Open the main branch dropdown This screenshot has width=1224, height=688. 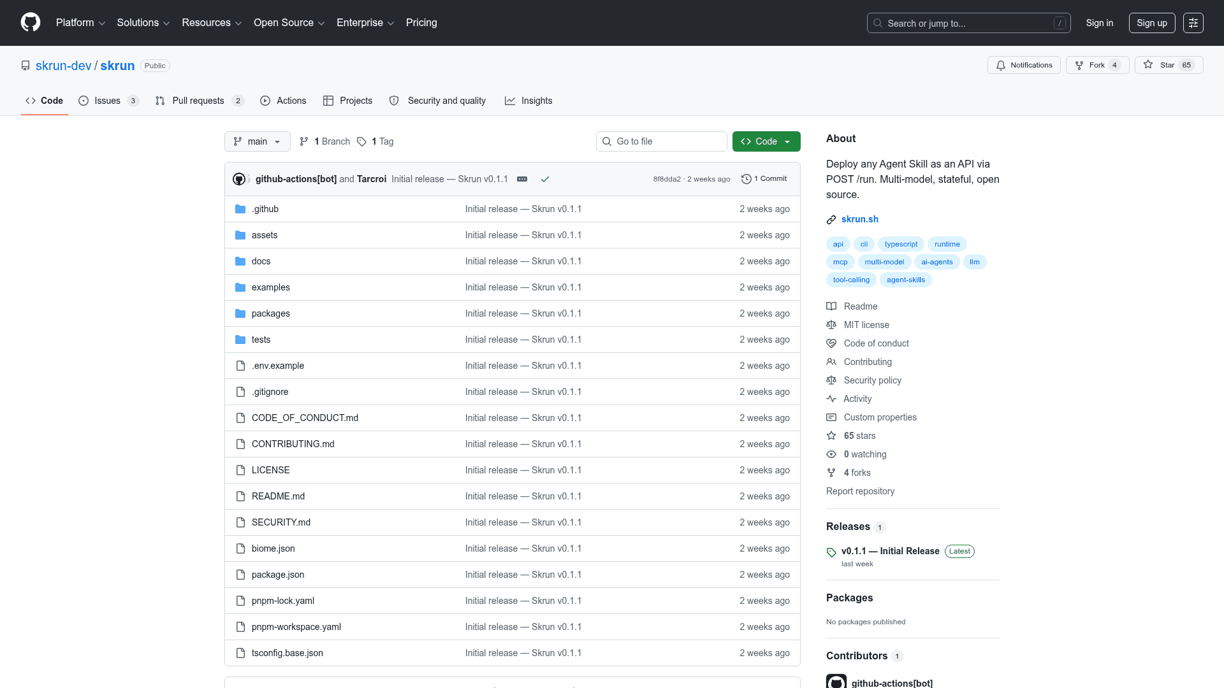pyautogui.click(x=257, y=141)
